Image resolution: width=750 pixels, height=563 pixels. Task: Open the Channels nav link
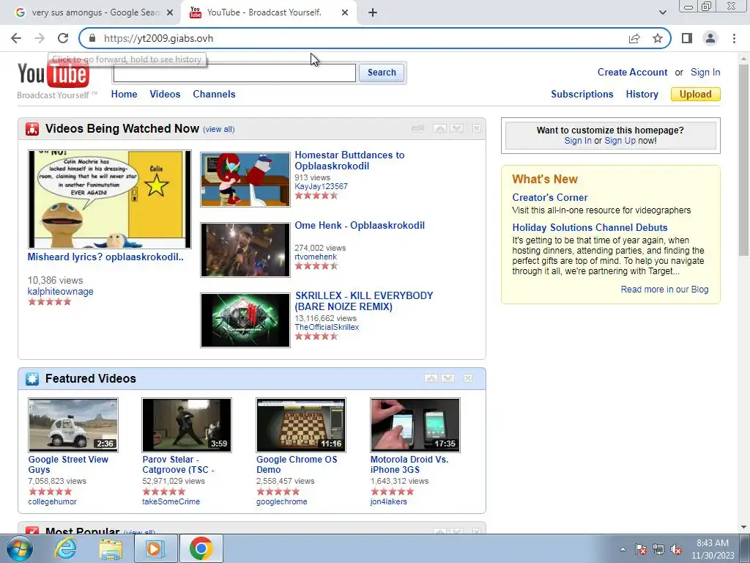click(x=215, y=95)
